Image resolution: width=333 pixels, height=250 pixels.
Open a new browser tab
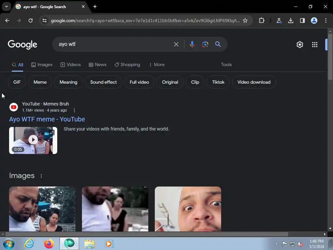pyautogui.click(x=95, y=7)
